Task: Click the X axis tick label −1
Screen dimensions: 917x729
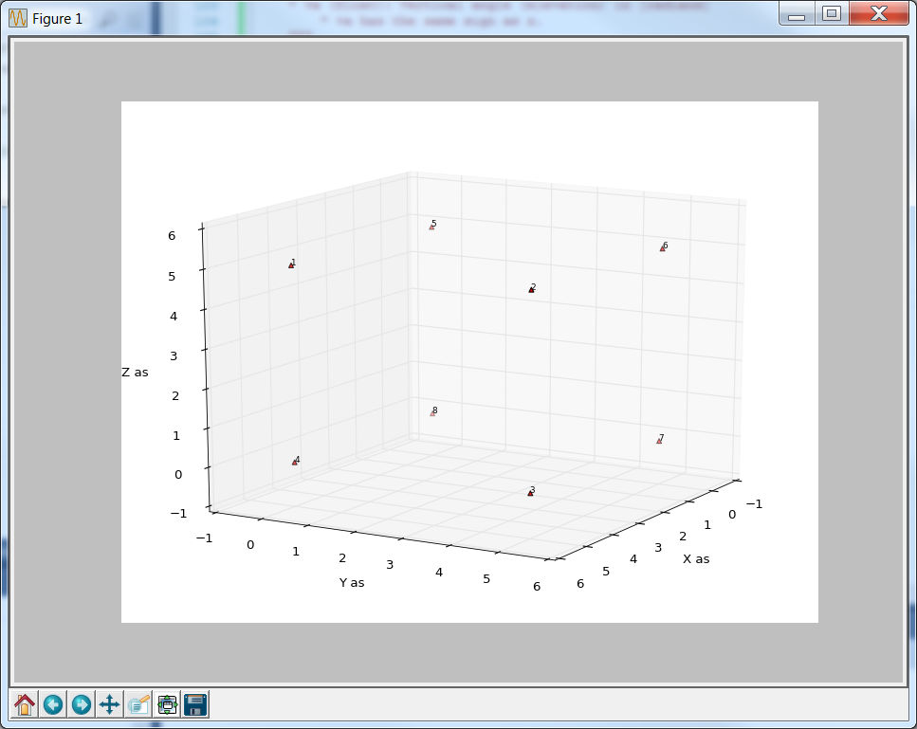Action: point(755,504)
